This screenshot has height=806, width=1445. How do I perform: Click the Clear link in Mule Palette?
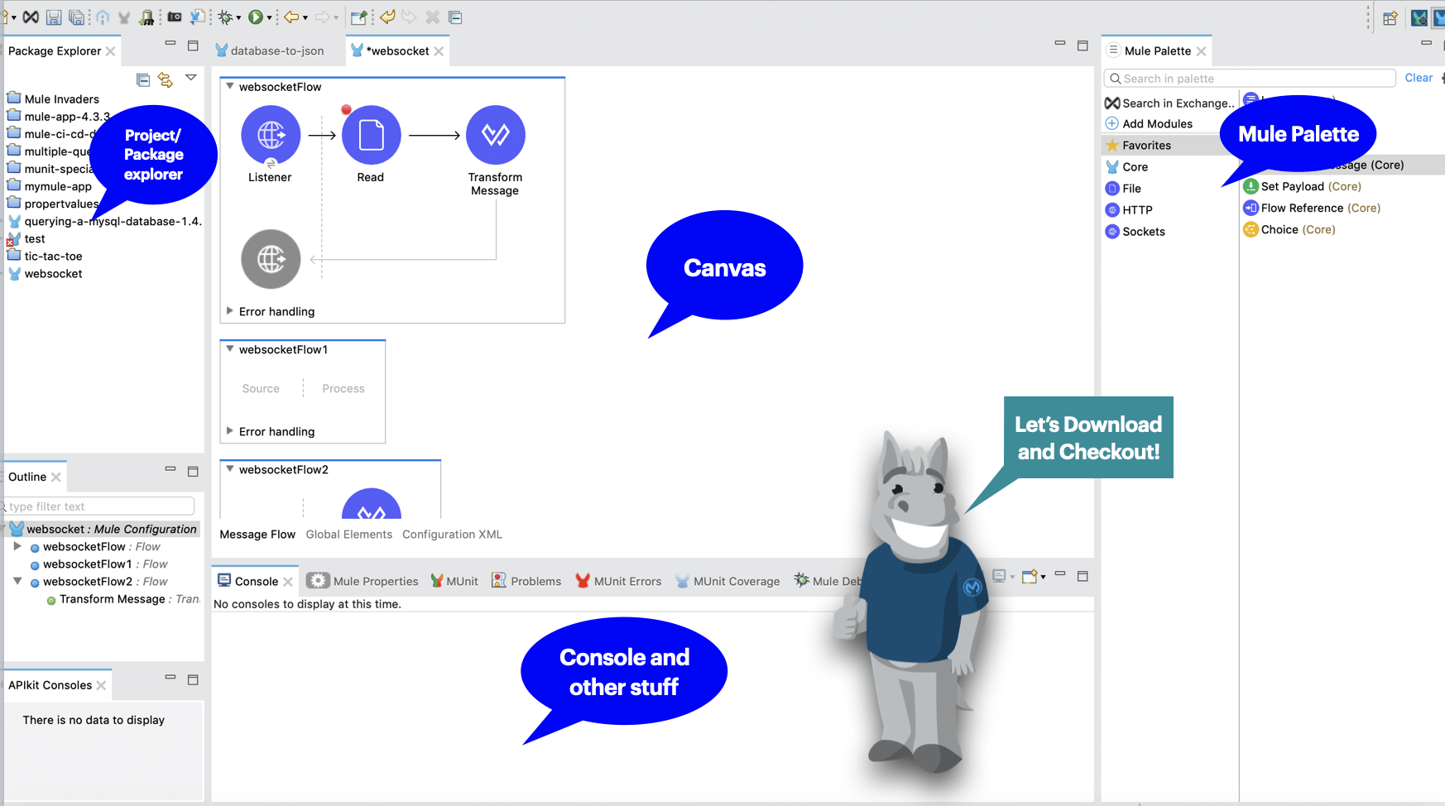1419,77
